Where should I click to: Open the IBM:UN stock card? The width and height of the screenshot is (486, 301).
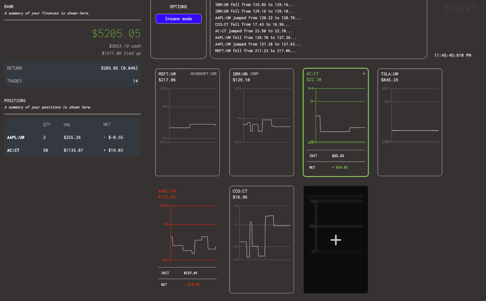point(262,122)
